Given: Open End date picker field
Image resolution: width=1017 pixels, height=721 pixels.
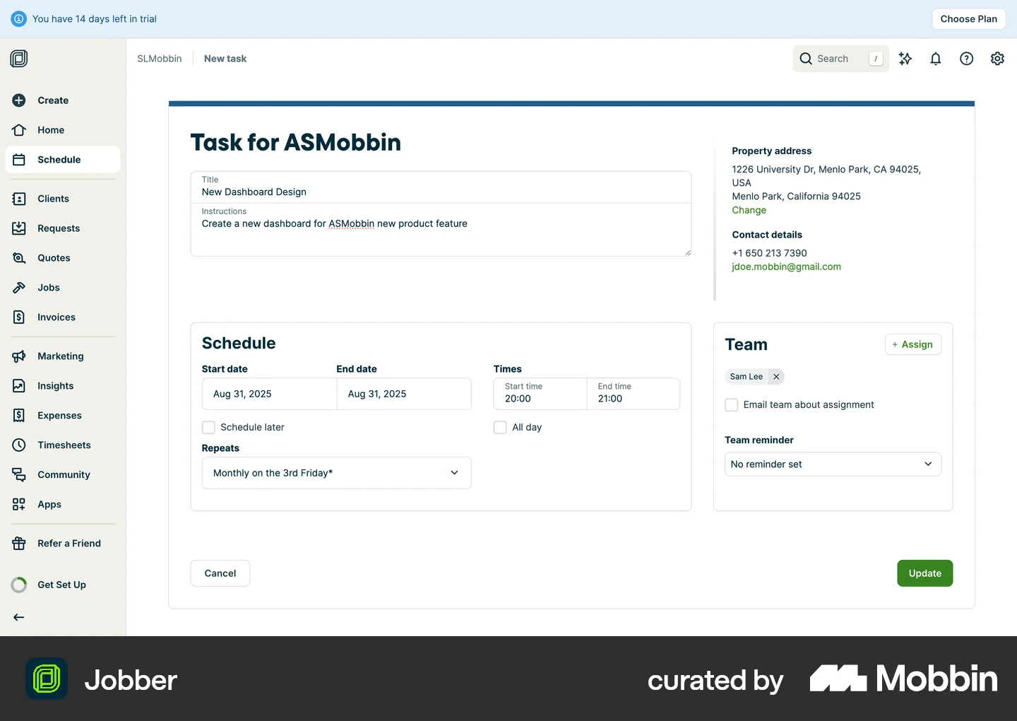Looking at the screenshot, I should [x=404, y=394].
